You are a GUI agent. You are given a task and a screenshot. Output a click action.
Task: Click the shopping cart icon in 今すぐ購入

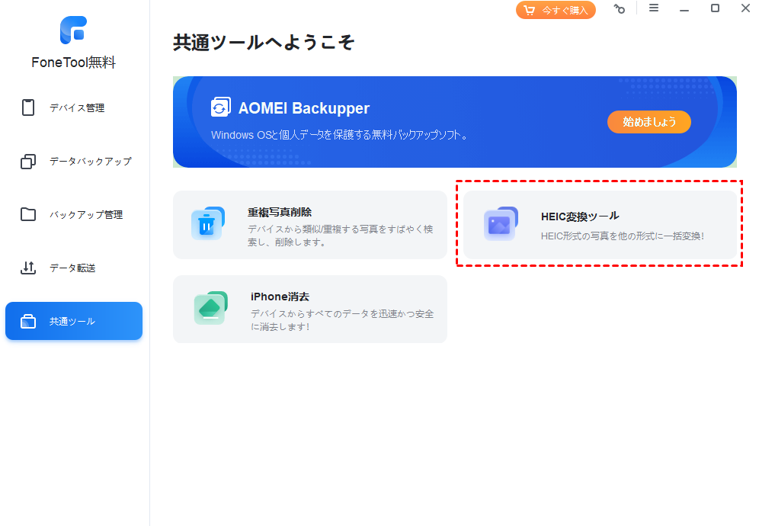[x=529, y=10]
